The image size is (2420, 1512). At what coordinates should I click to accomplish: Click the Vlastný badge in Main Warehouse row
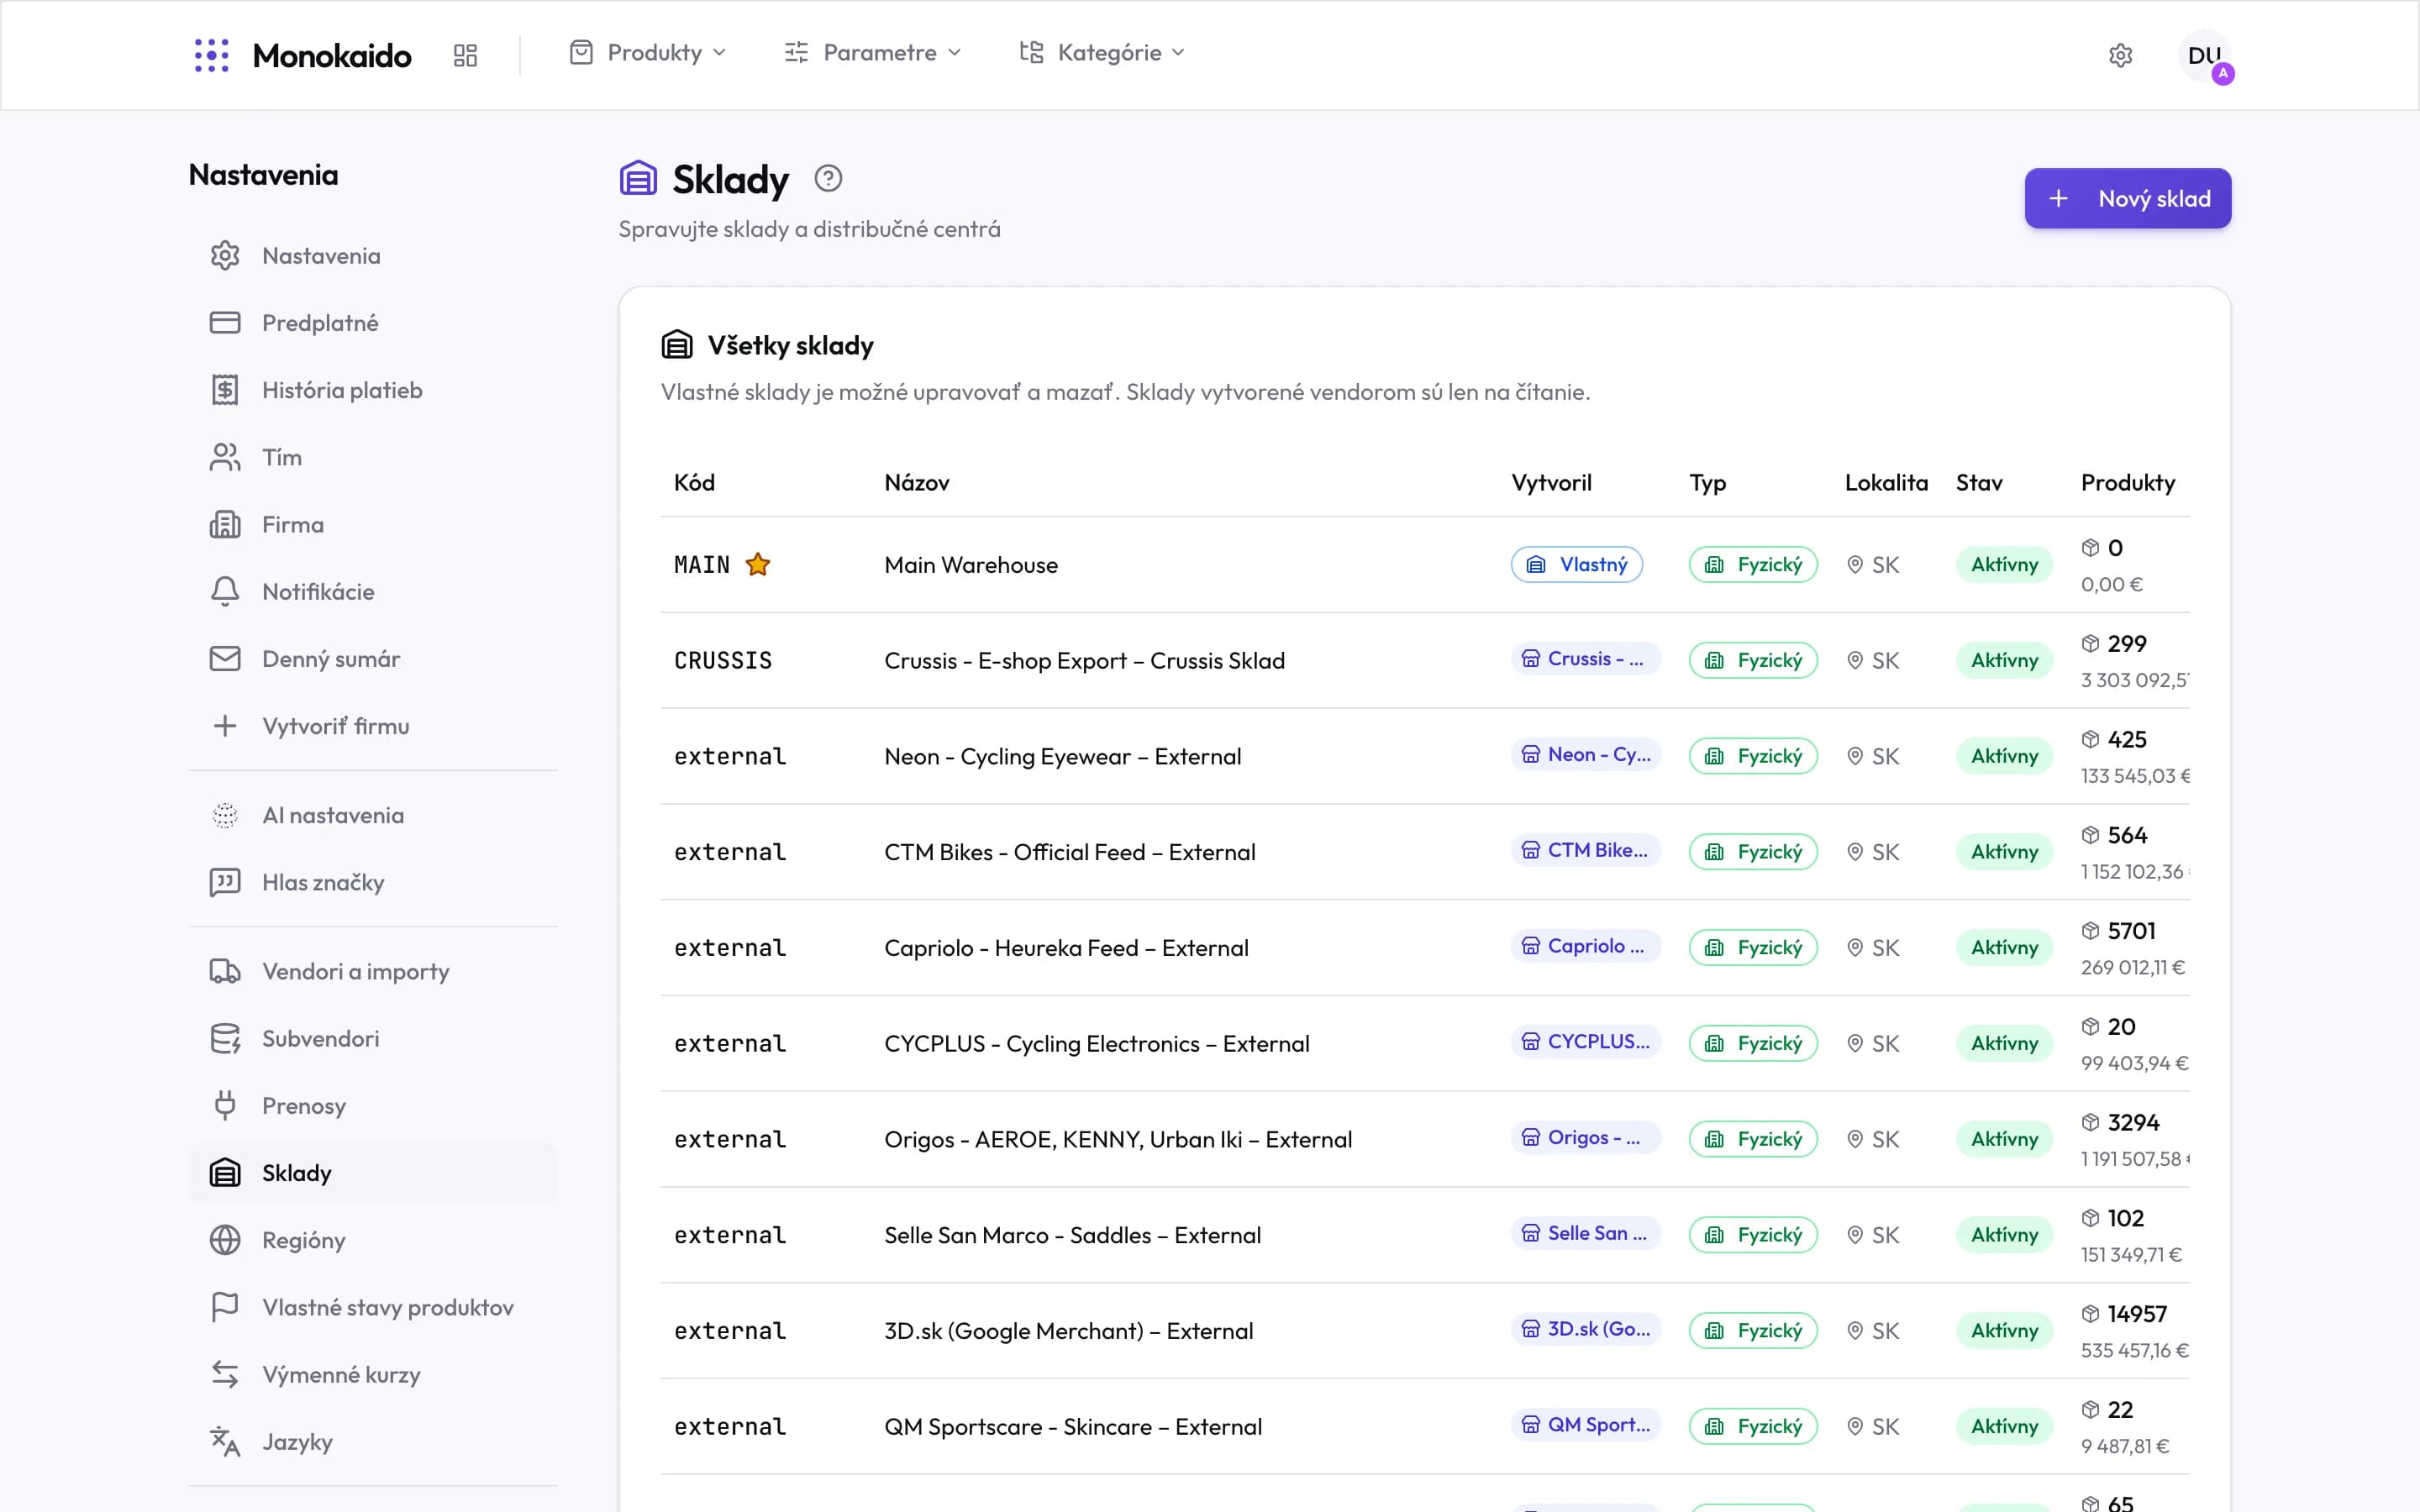[x=1576, y=565]
